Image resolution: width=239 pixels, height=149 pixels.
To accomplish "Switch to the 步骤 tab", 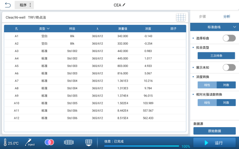I will (x=202, y=17).
